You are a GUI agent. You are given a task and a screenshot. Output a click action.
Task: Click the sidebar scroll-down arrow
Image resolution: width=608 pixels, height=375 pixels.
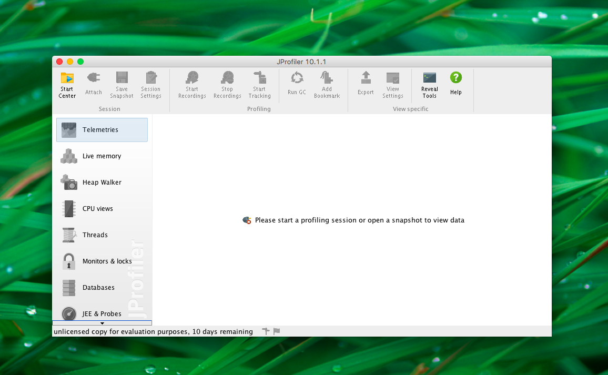point(103,323)
